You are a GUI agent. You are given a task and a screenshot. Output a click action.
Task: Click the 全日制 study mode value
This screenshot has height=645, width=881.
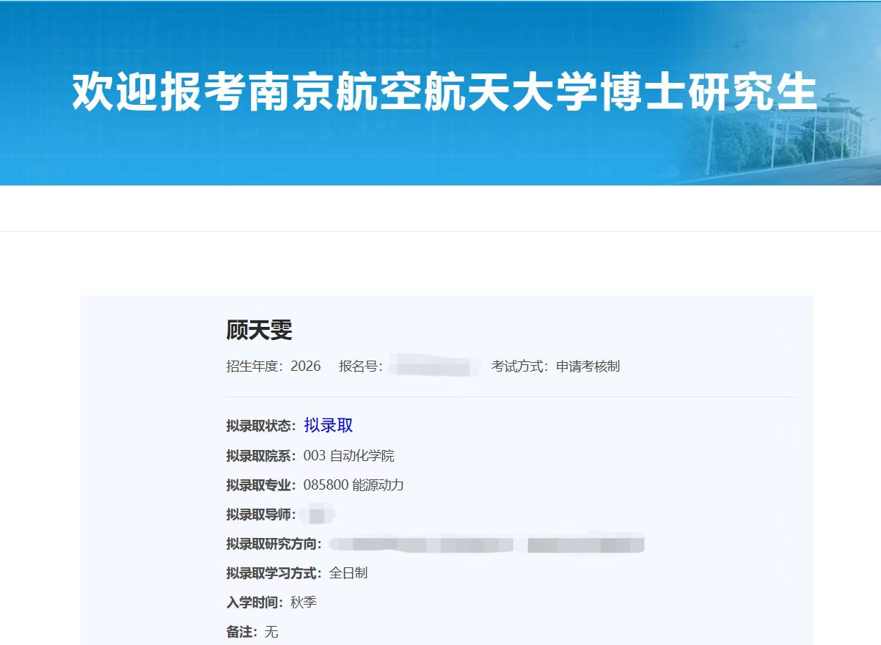coord(348,573)
